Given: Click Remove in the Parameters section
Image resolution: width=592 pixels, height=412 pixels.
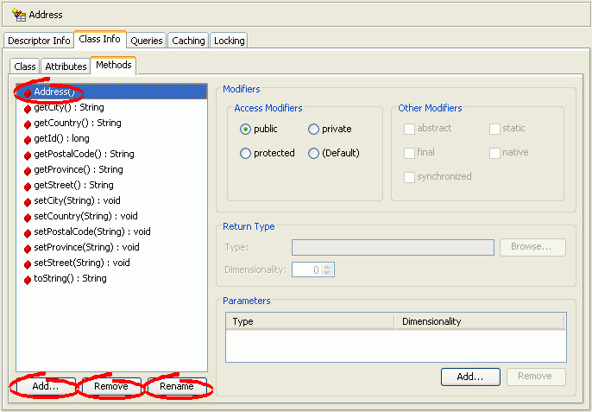Looking at the screenshot, I should click(536, 377).
